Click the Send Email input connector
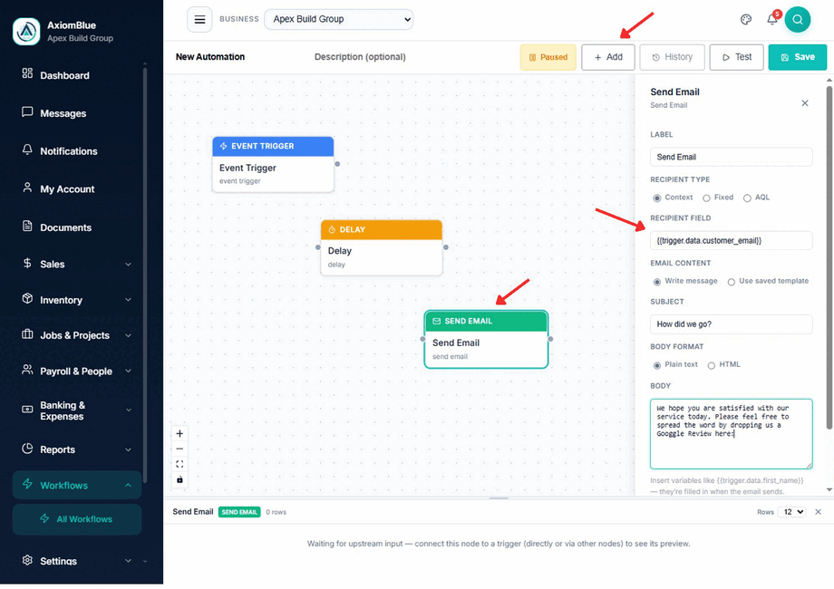834x589 pixels. 422,339
